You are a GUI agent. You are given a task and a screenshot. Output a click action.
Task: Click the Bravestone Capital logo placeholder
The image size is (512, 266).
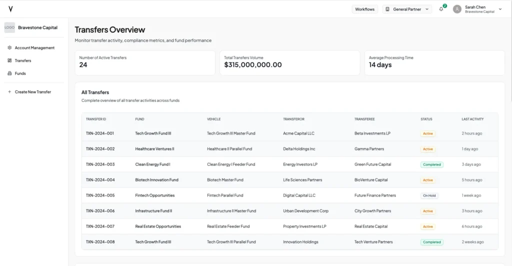click(9, 27)
